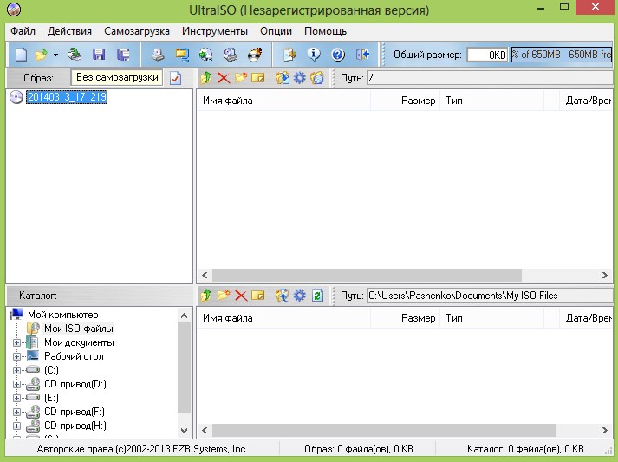Screen dimensions: 618x462
Task: Sort by Имя файла column in upper pane
Action: click(x=282, y=101)
